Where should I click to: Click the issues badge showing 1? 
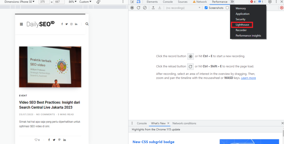click(261, 2)
